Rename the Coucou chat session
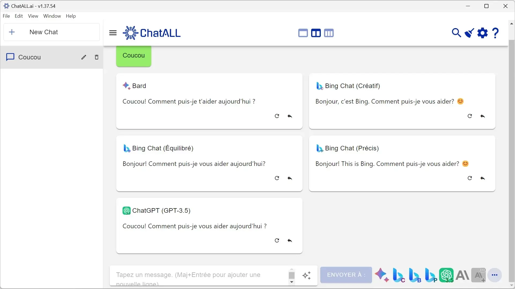This screenshot has width=515, height=289. click(83, 57)
